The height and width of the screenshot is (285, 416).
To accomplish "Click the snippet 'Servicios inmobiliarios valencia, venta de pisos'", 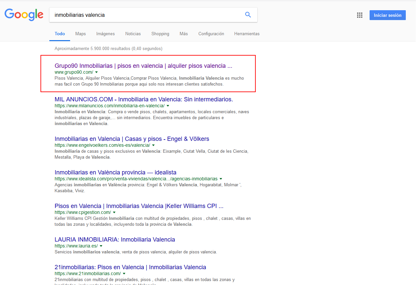I will (x=136, y=252).
